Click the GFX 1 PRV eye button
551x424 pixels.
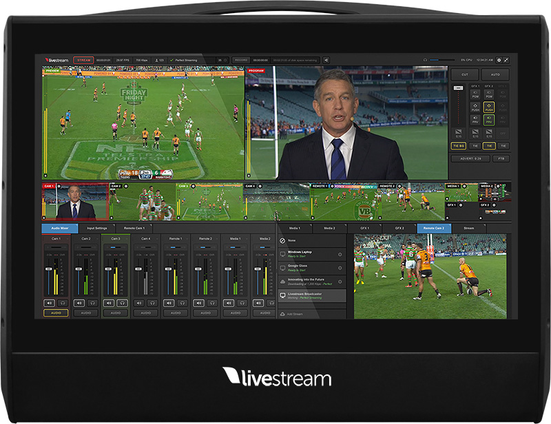point(475,120)
